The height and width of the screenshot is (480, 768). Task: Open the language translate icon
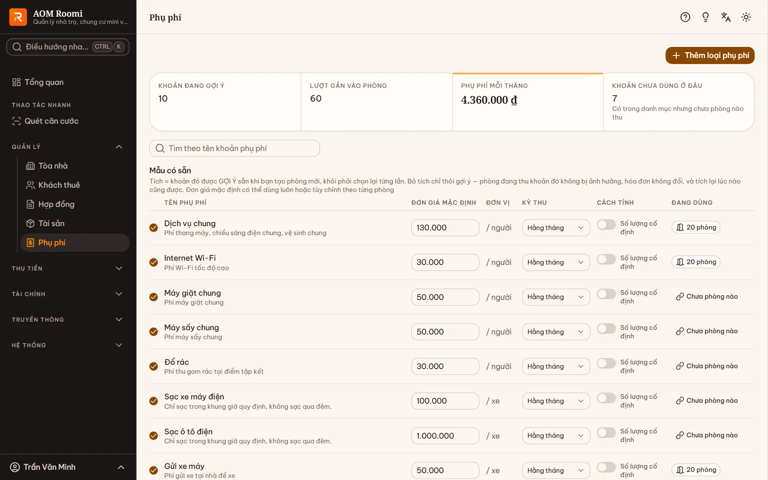[x=726, y=17]
